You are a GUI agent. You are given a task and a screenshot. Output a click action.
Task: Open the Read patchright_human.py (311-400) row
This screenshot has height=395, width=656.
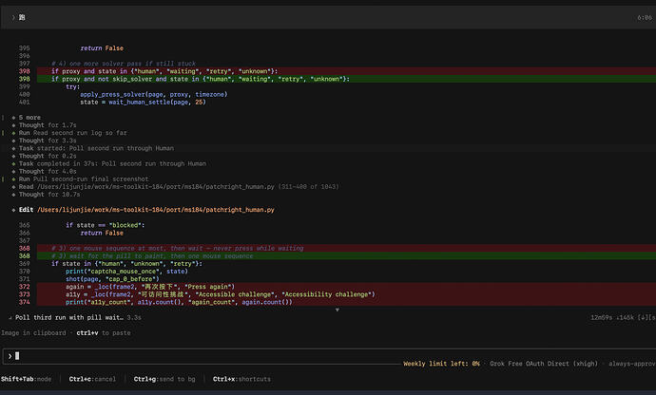click(x=179, y=187)
